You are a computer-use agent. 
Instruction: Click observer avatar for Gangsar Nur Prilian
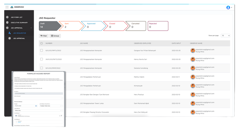193,51
